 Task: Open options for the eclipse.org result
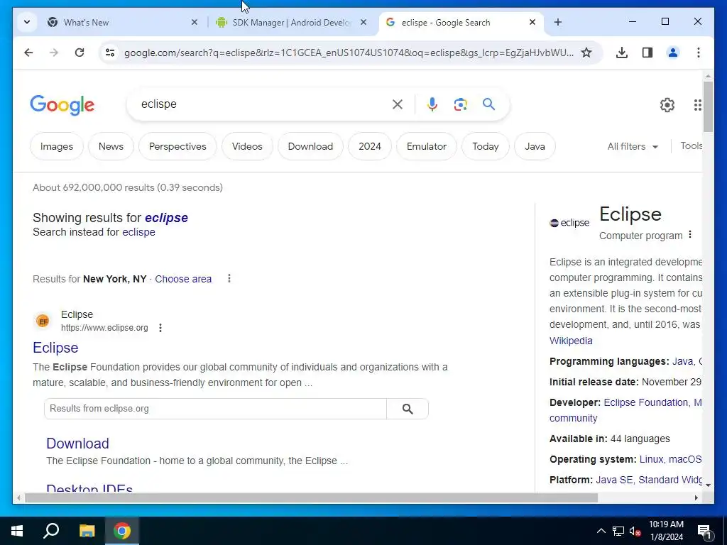coord(160,328)
